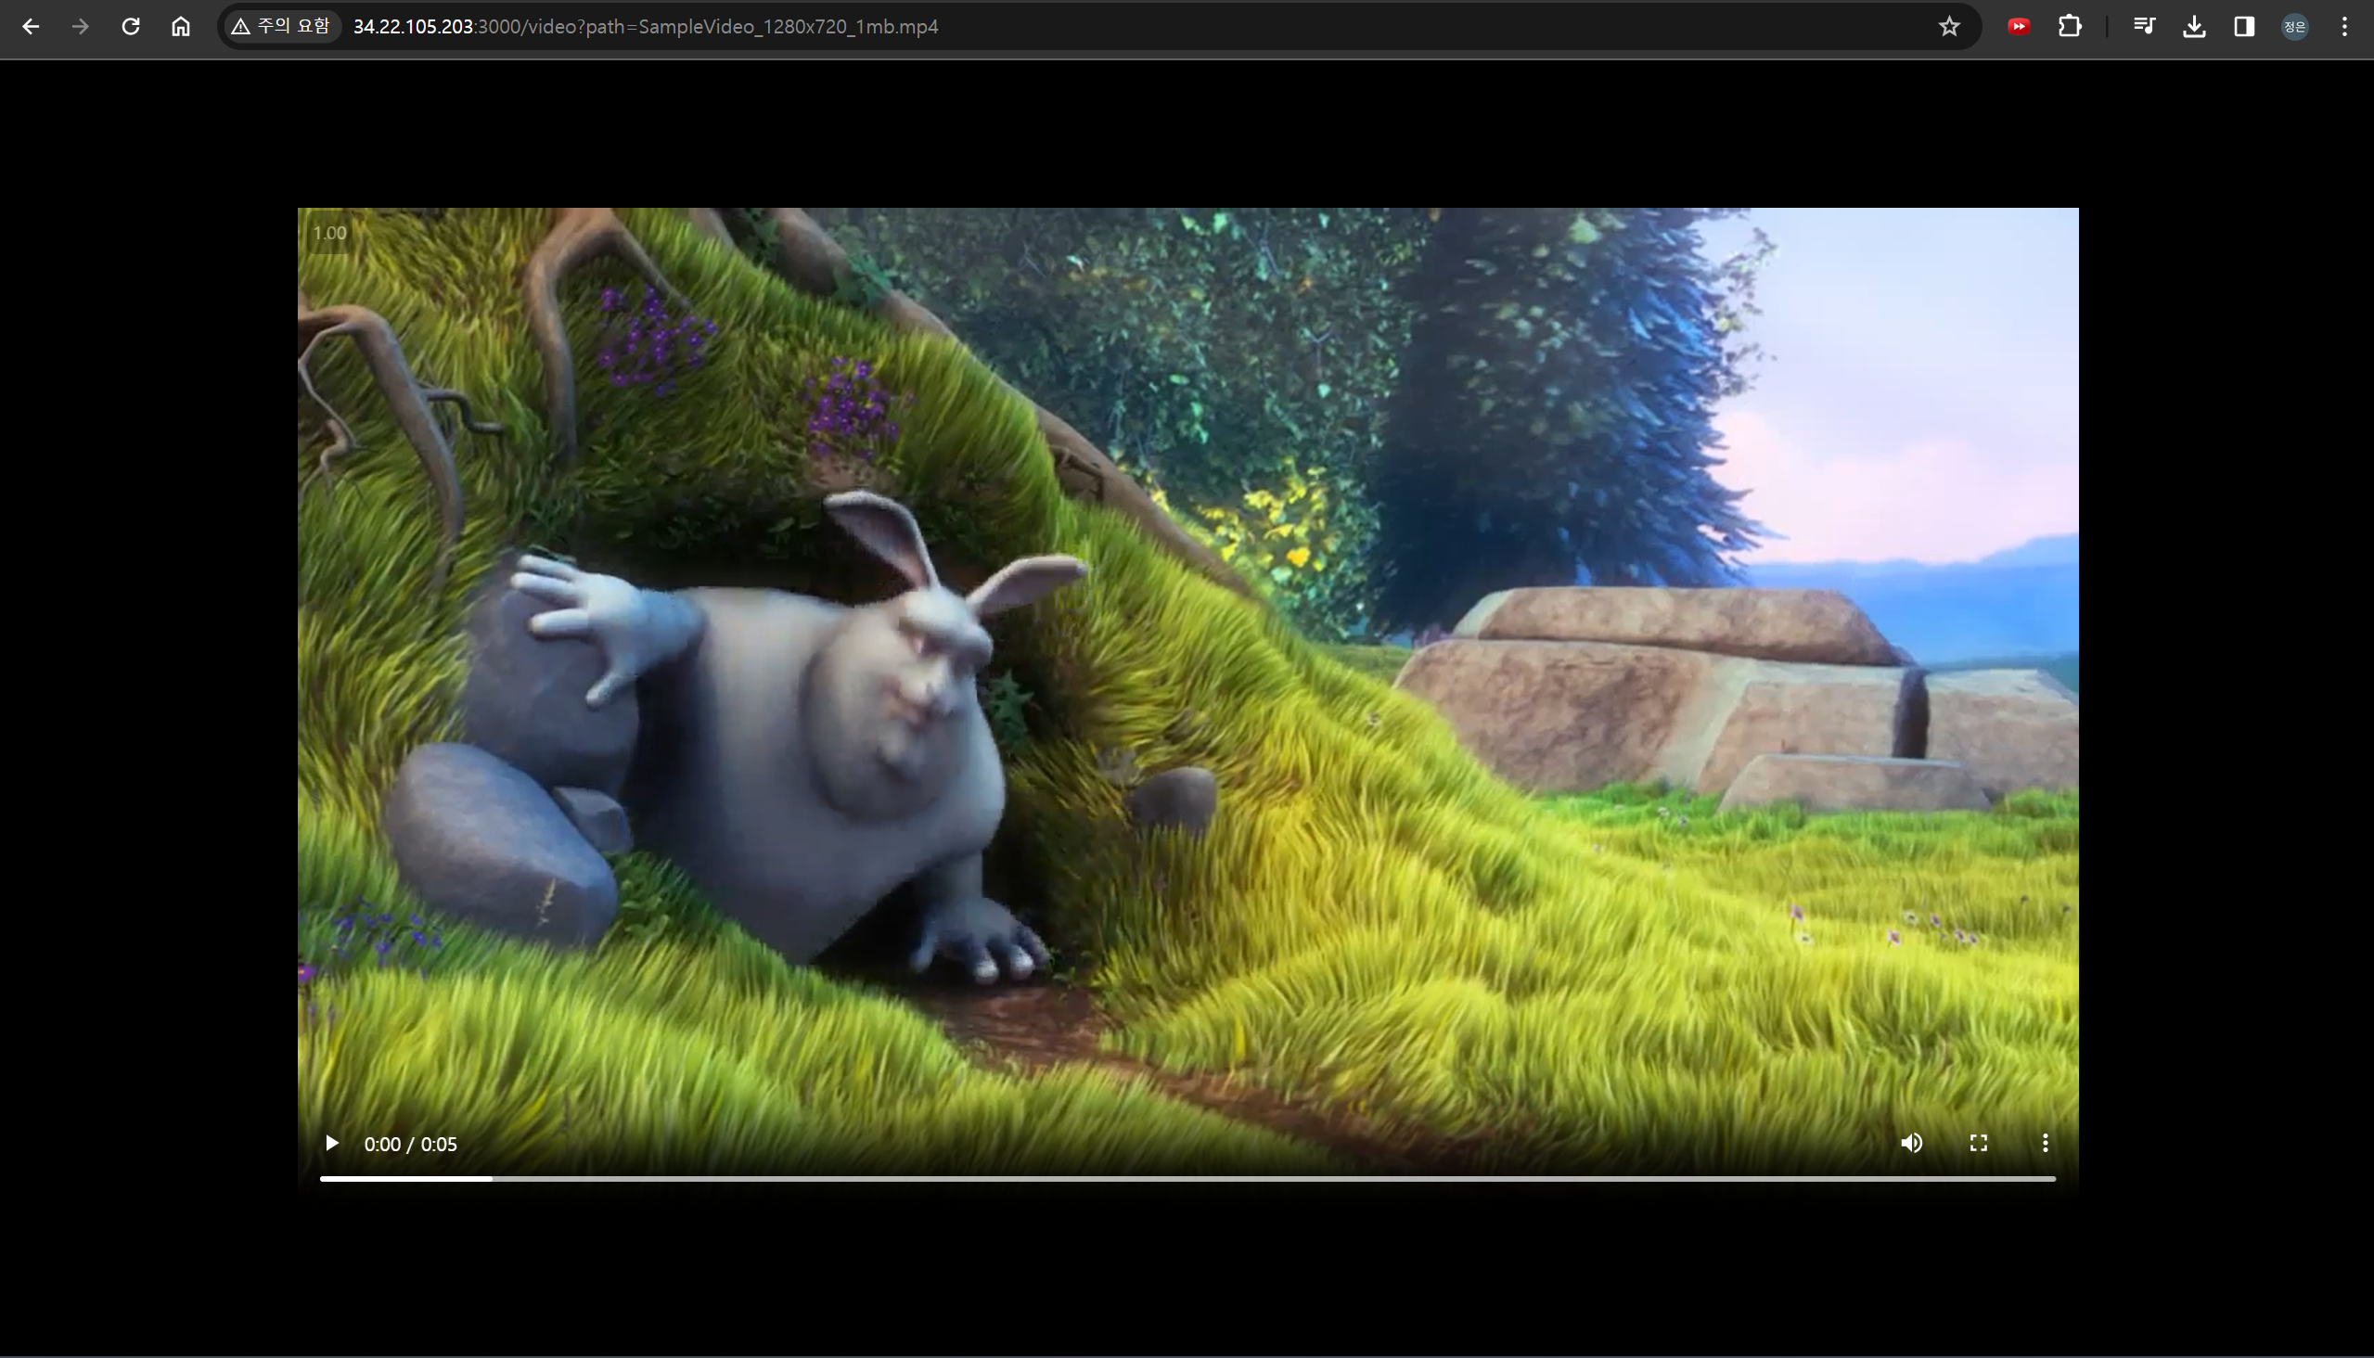Toggle the browser side panel
The image size is (2374, 1358).
[2244, 27]
